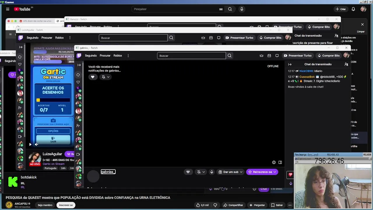Dislike the YouTube video
The image size is (373, 210).
coord(215,205)
